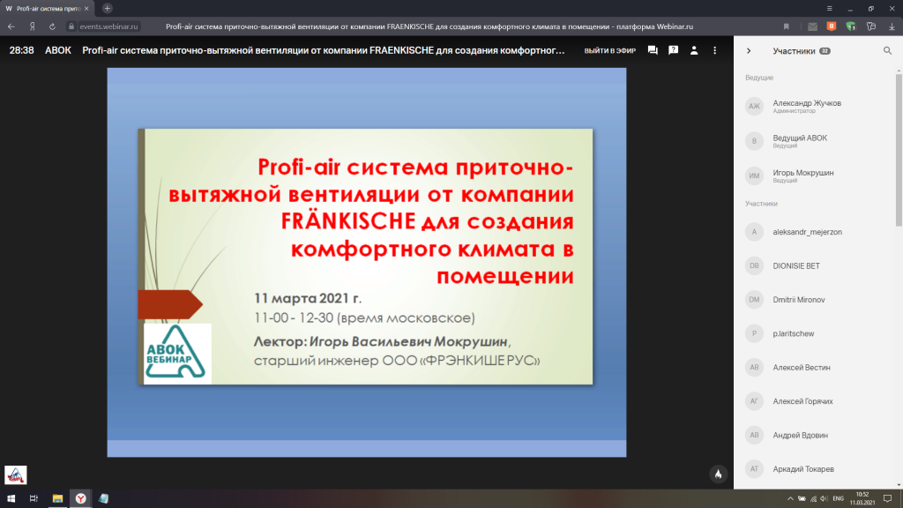The height and width of the screenshot is (508, 903).
Task: Click the ИМ avatar of Игорь Мокрушин
Action: 755,176
